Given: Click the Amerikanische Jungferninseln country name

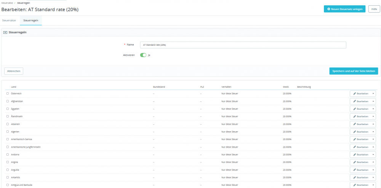Looking at the screenshot, I should [26, 147].
